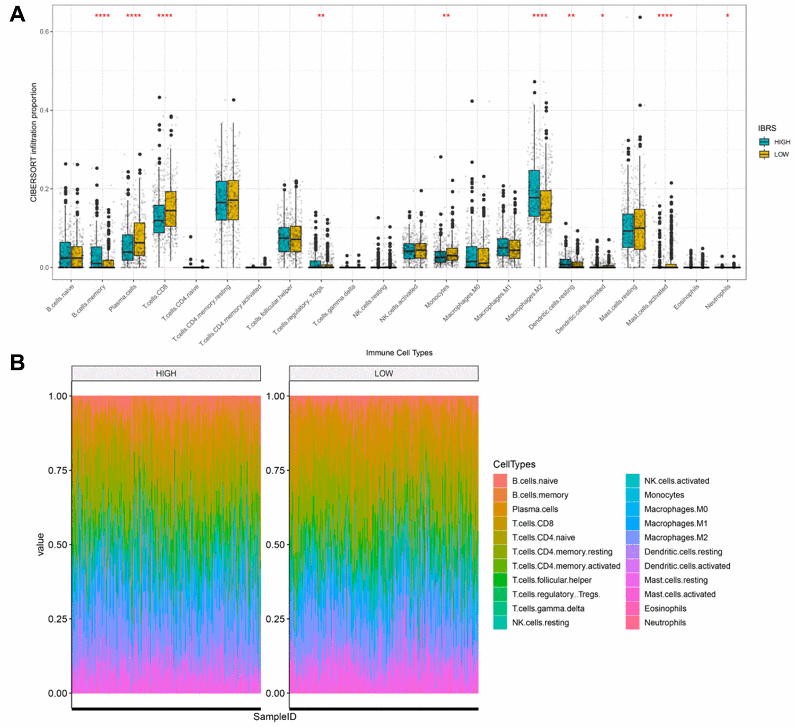Click the 0.50 tick beside the HIGH panel
The width and height of the screenshot is (795, 727).
coord(58,545)
